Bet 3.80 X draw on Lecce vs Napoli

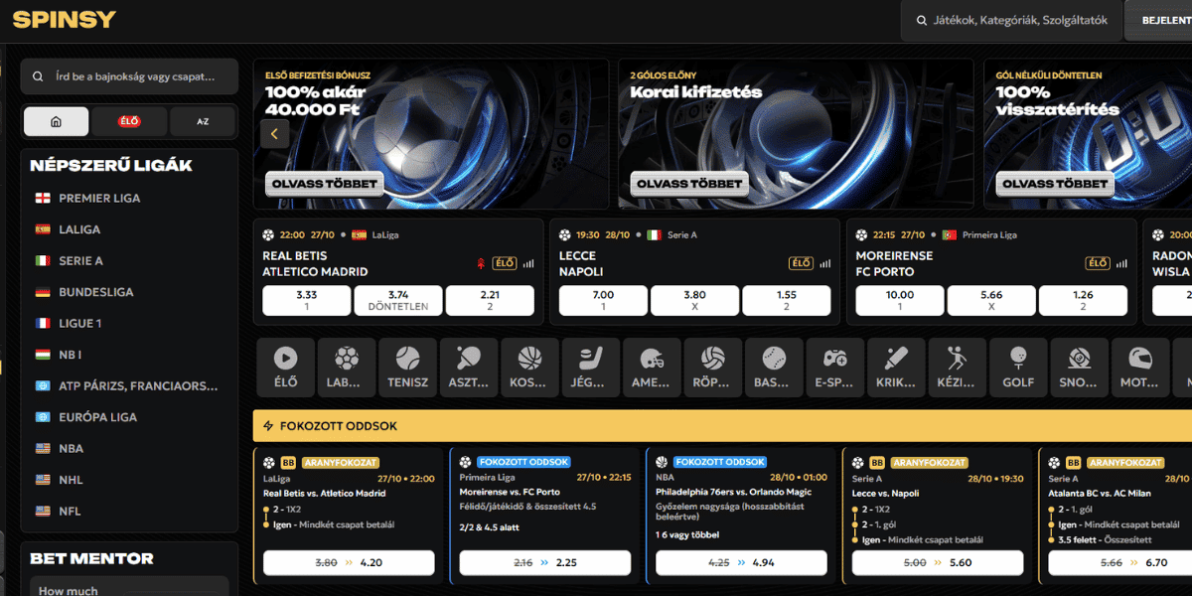695,301
